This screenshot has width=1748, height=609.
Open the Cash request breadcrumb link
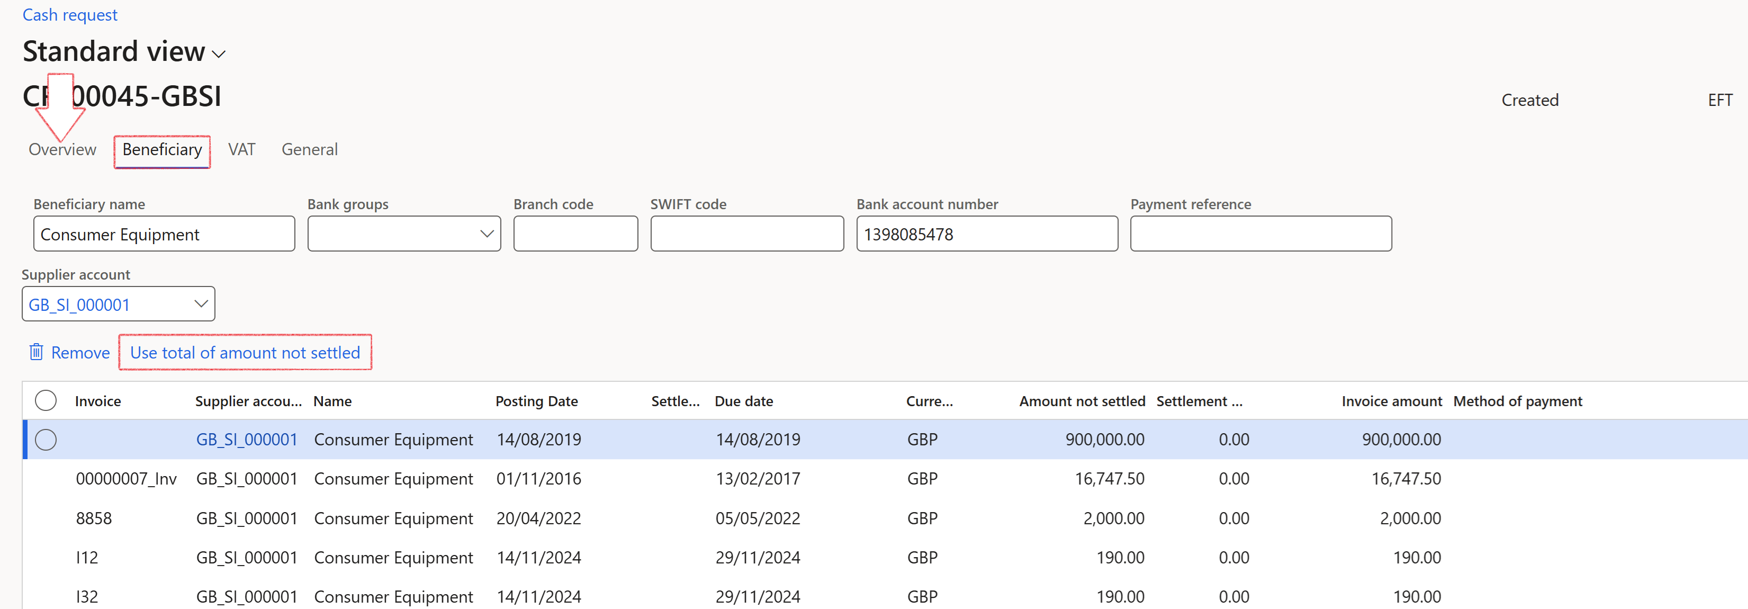70,15
